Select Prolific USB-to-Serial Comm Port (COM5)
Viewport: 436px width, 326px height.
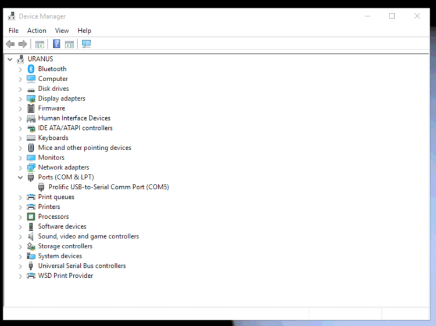109,187
